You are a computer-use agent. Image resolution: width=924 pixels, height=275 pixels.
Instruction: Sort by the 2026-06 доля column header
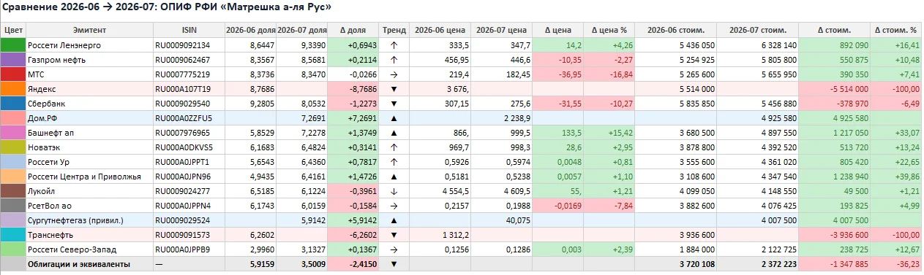251,30
